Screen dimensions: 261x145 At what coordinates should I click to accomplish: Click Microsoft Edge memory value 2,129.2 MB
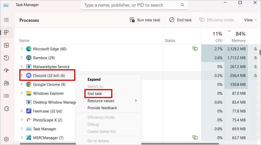[236, 49]
